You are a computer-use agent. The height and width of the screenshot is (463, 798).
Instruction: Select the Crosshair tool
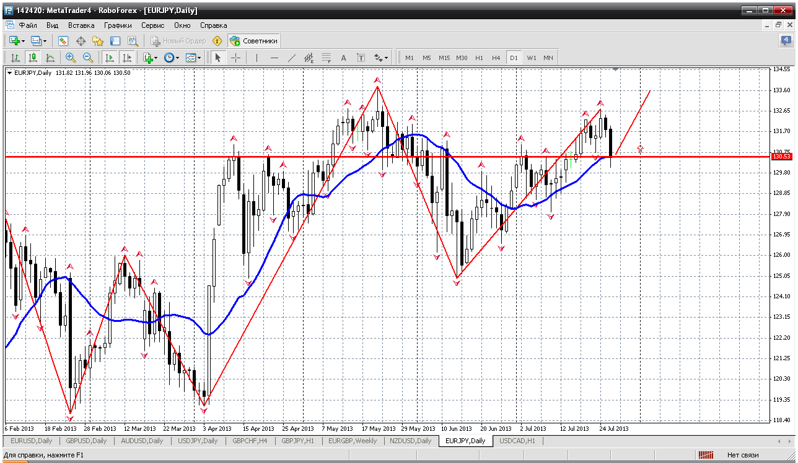pyautogui.click(x=236, y=58)
